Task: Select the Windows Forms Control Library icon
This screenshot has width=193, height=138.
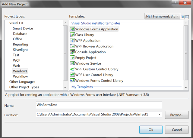Action: (72, 81)
